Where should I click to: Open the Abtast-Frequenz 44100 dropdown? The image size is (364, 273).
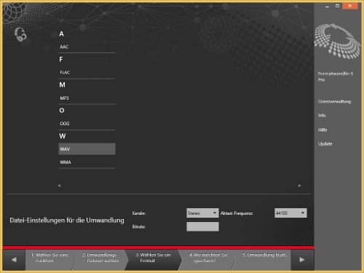pyautogui.click(x=290, y=213)
